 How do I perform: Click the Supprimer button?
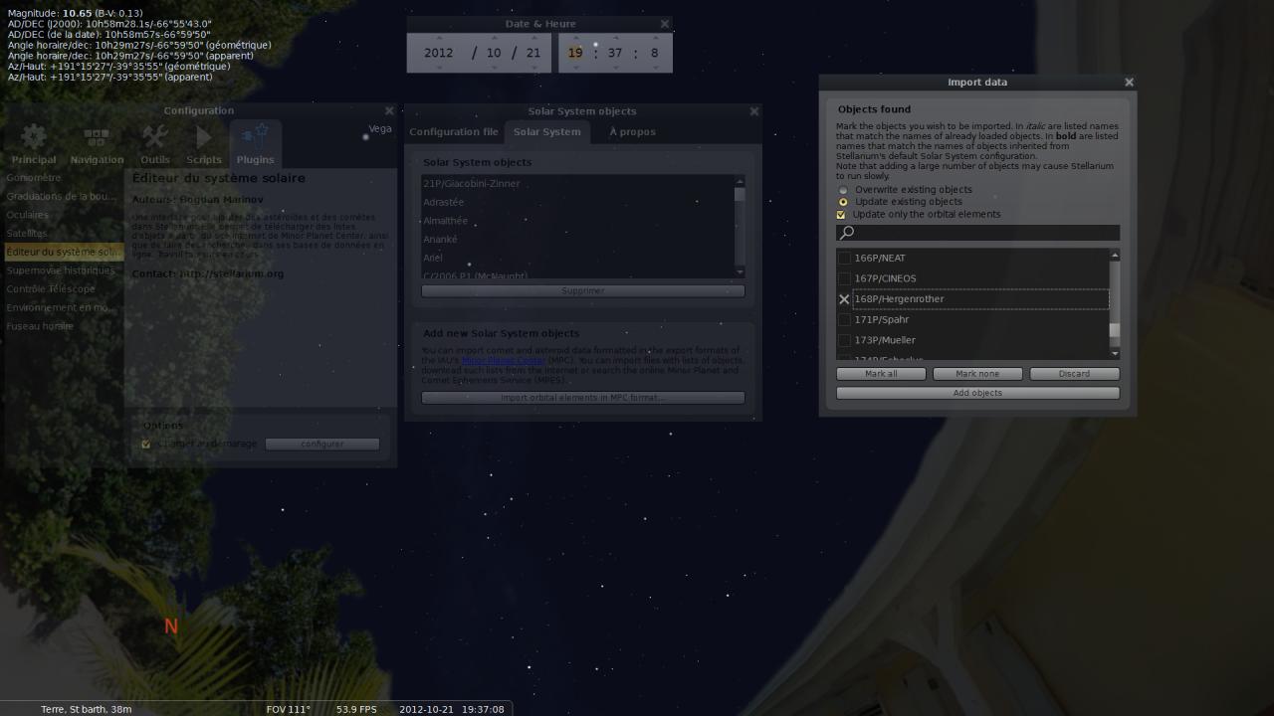point(582,290)
